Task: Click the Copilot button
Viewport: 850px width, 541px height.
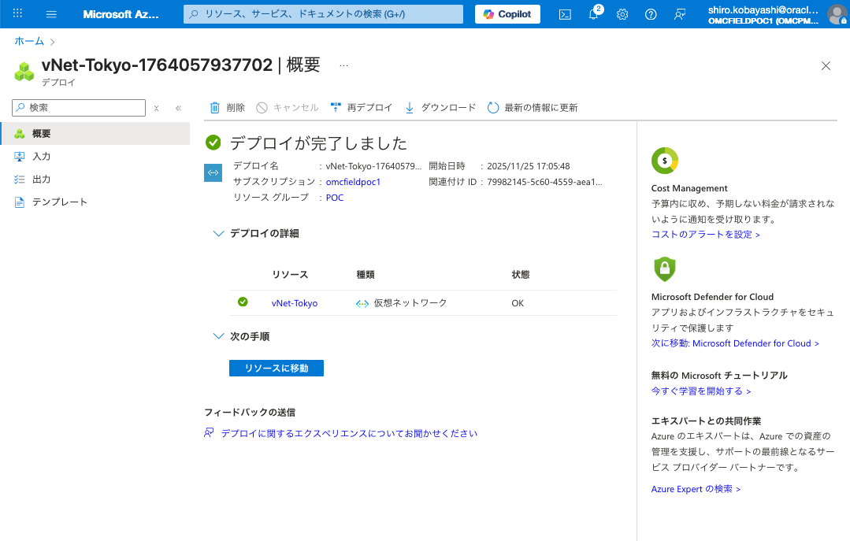Action: [x=507, y=14]
